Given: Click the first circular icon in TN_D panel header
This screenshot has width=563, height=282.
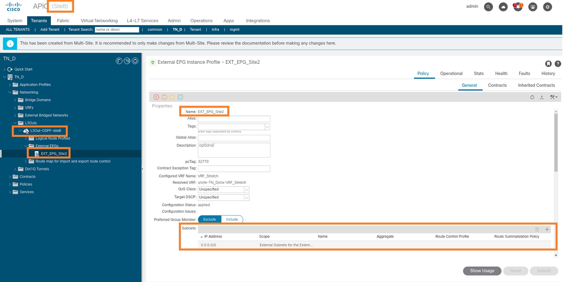Looking at the screenshot, I should click(119, 61).
